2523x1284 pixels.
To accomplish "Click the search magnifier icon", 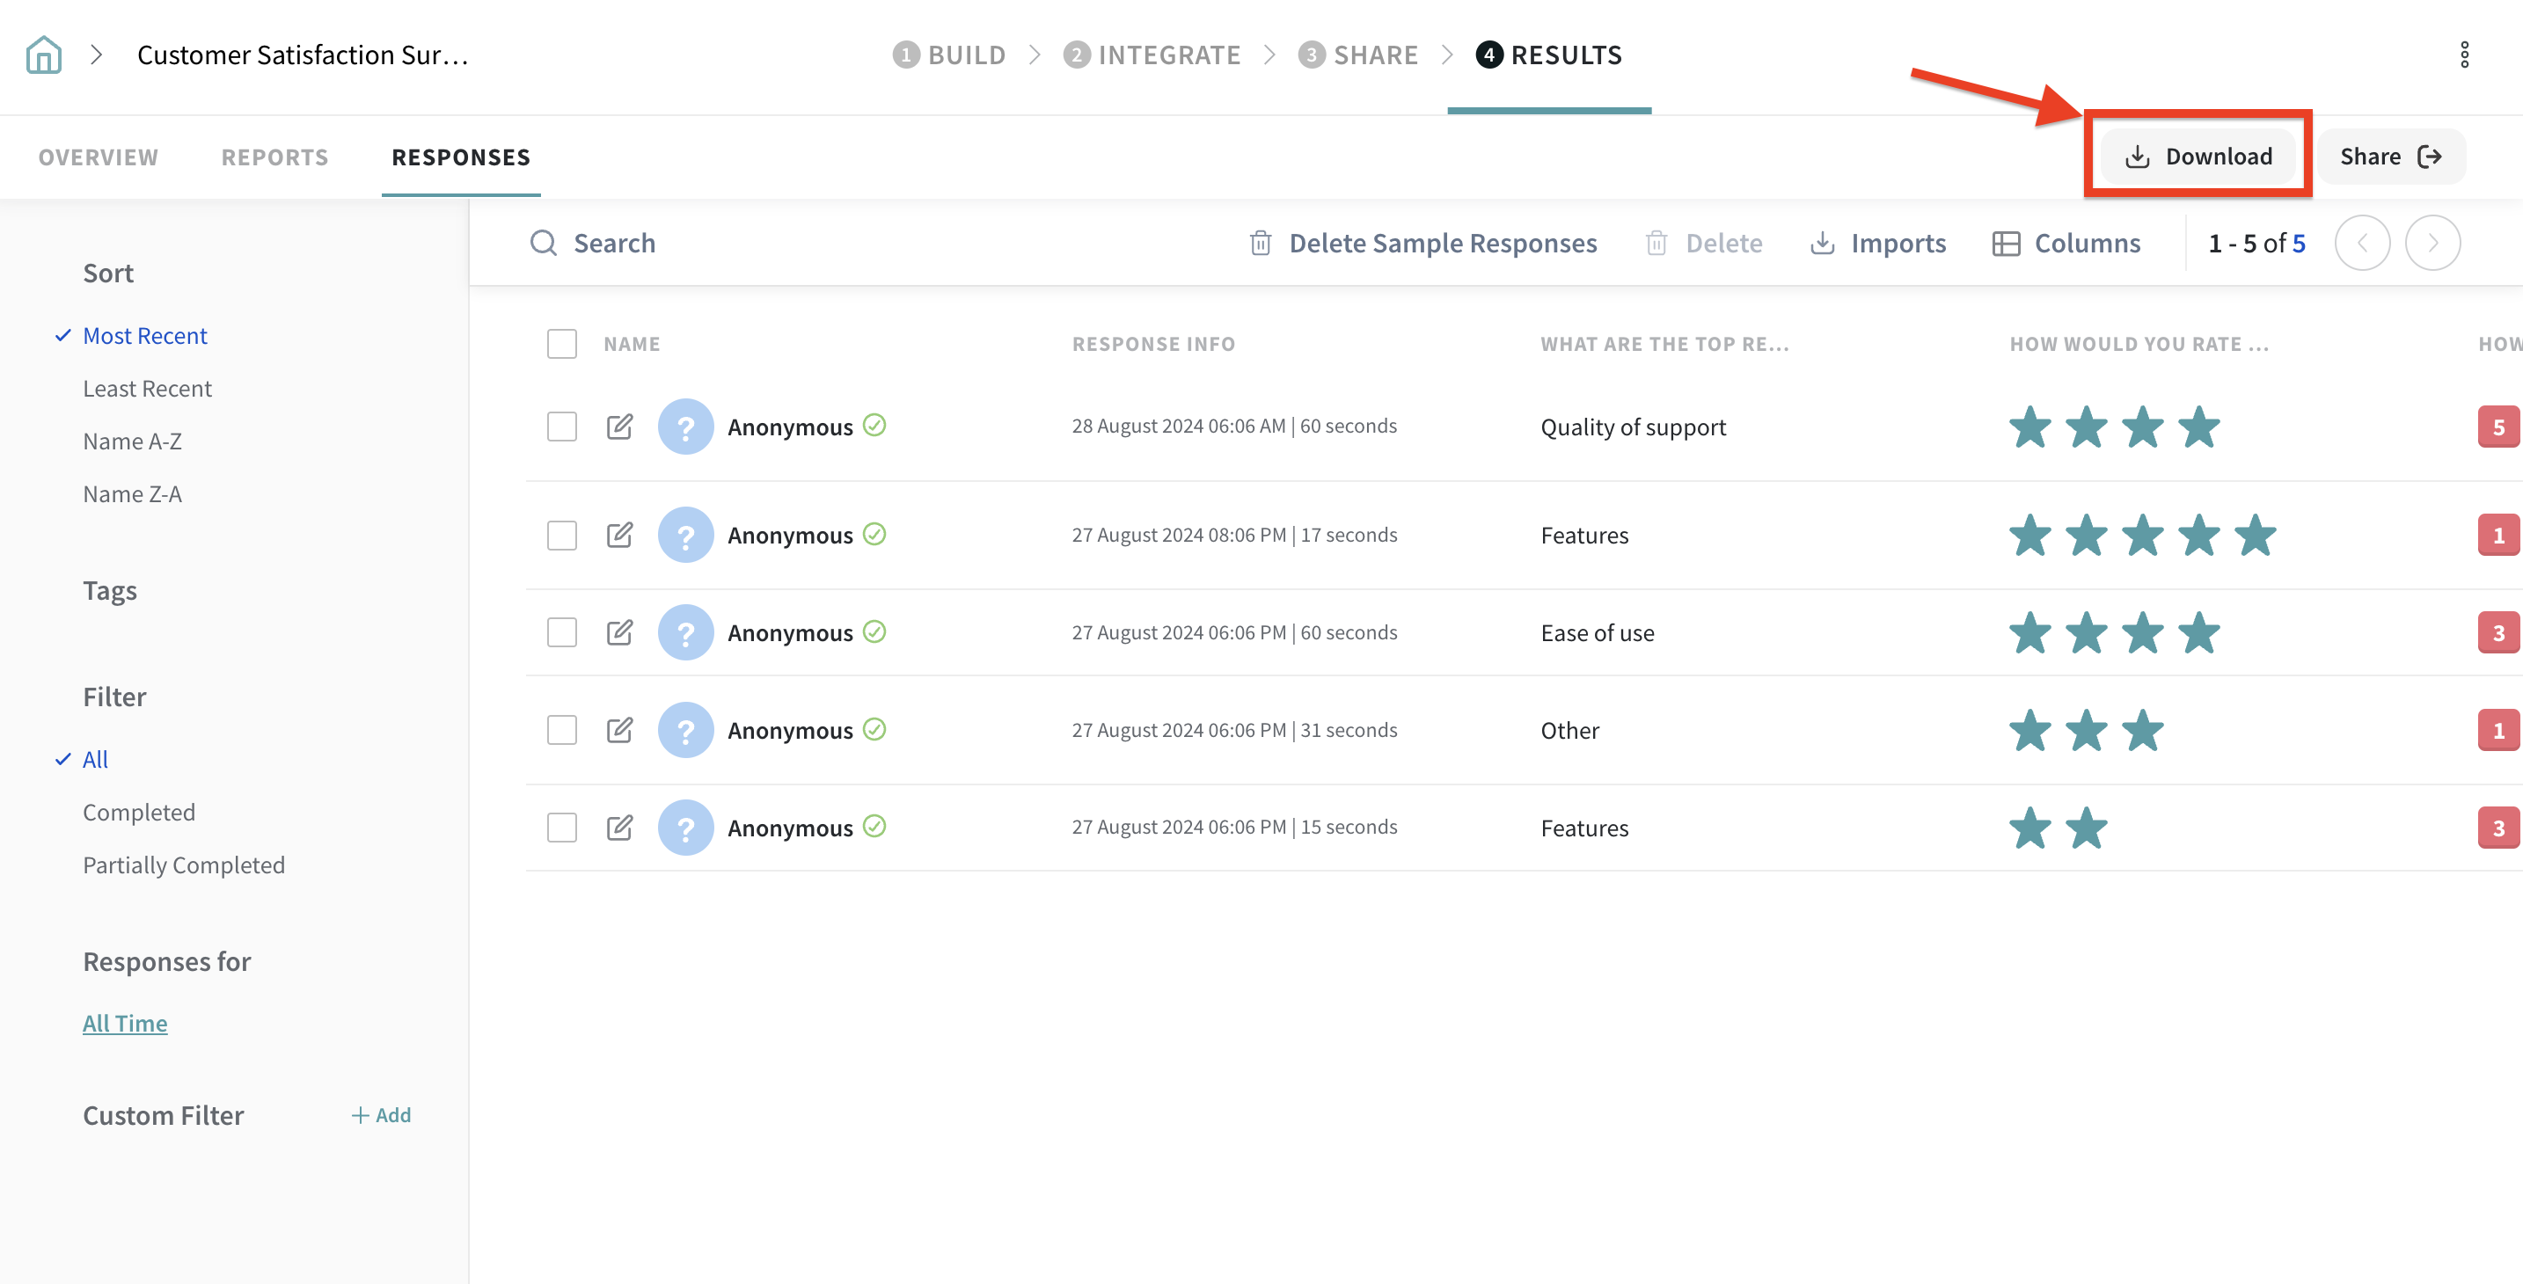I will click(544, 244).
